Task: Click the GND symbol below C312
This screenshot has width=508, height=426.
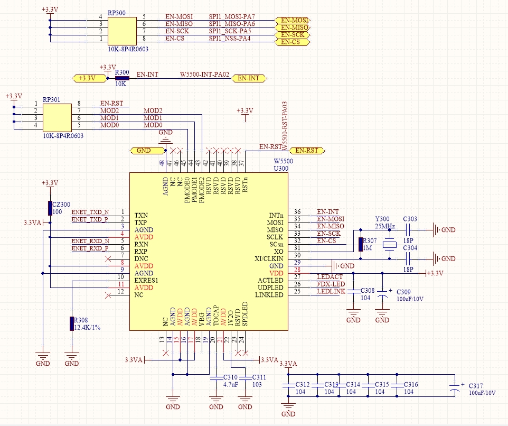Action: click(288, 410)
